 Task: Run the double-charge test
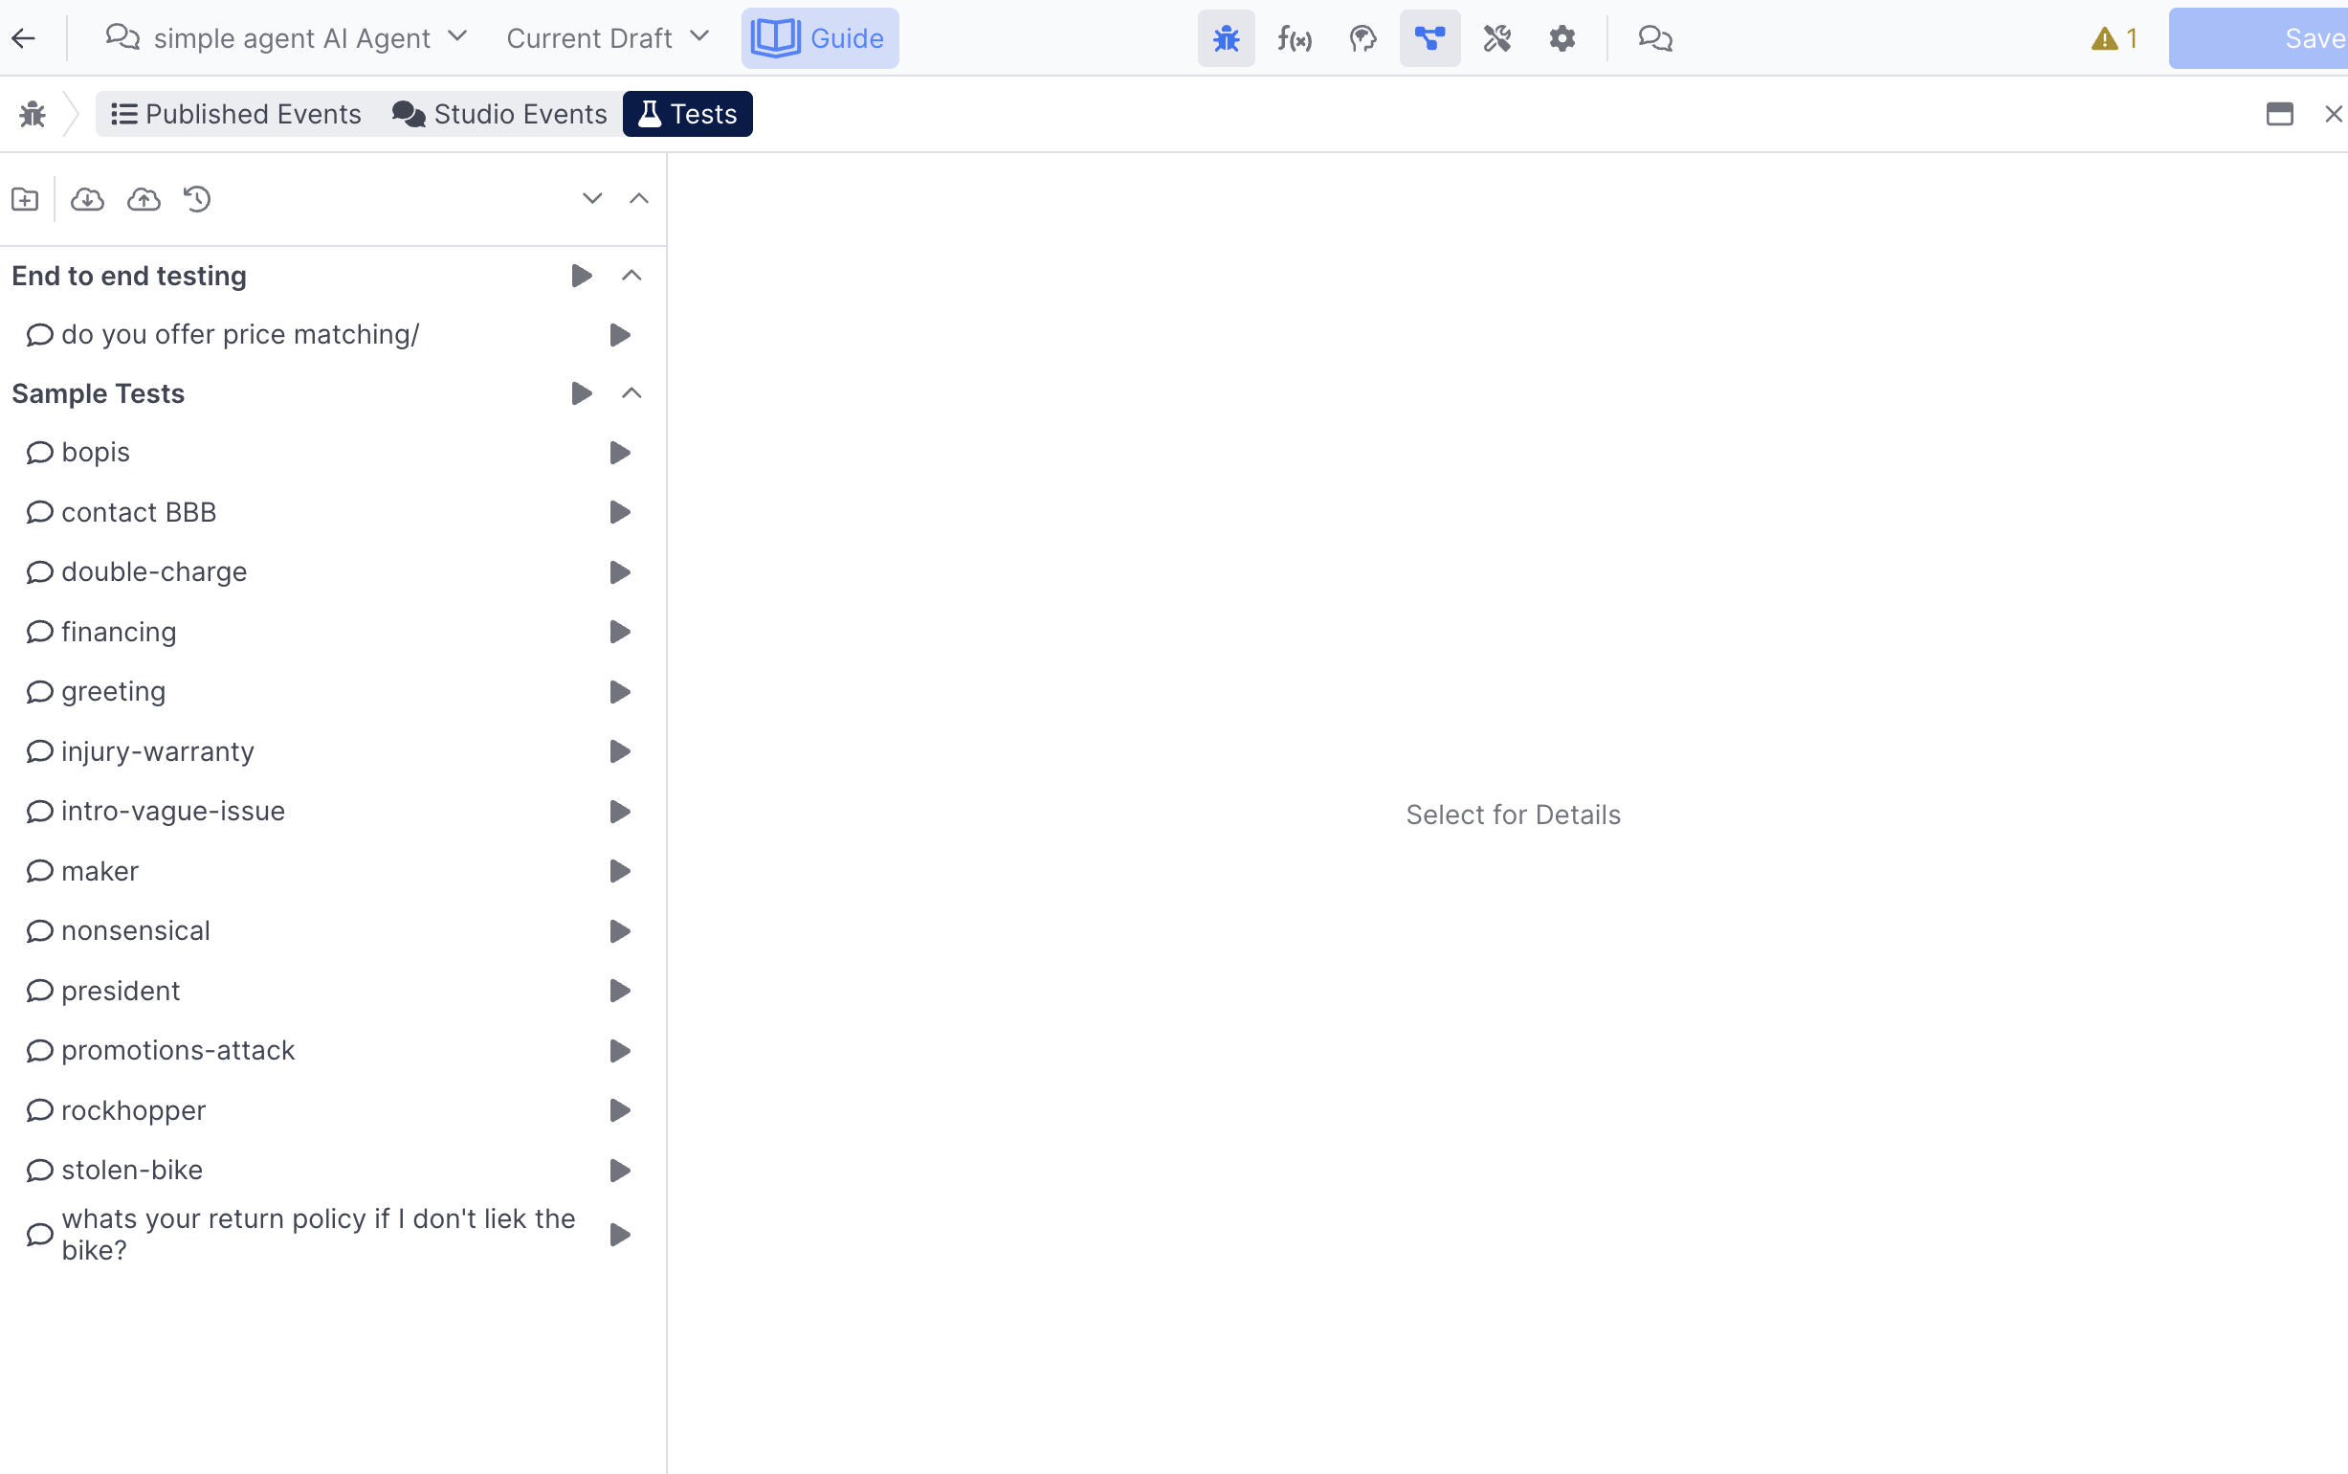click(x=620, y=572)
